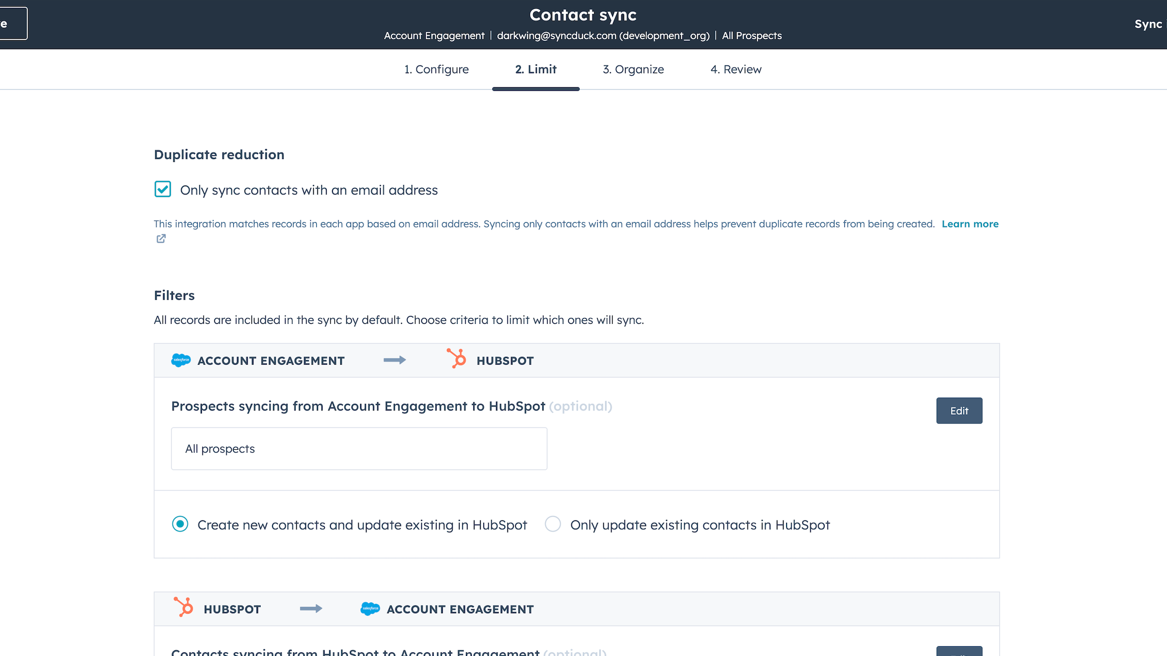Click arrow between Account Engagement and HubSpot

pyautogui.click(x=395, y=360)
